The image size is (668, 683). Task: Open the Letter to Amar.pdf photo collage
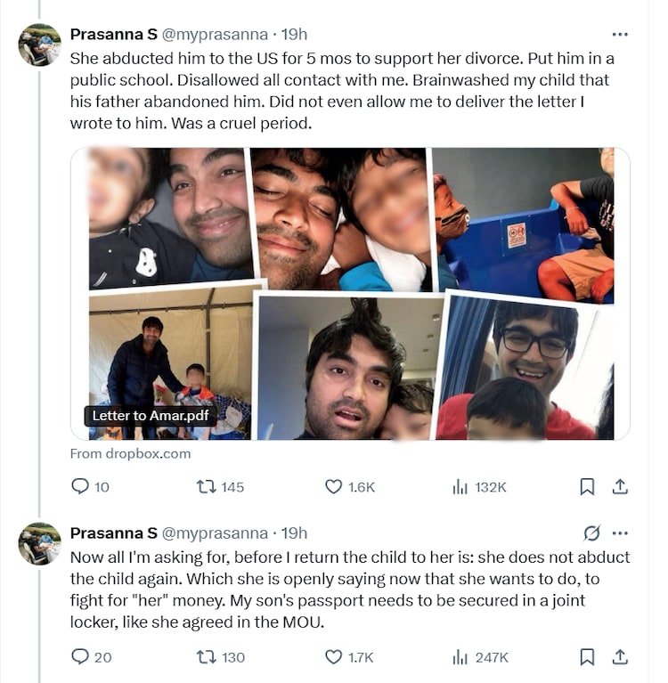point(350,294)
